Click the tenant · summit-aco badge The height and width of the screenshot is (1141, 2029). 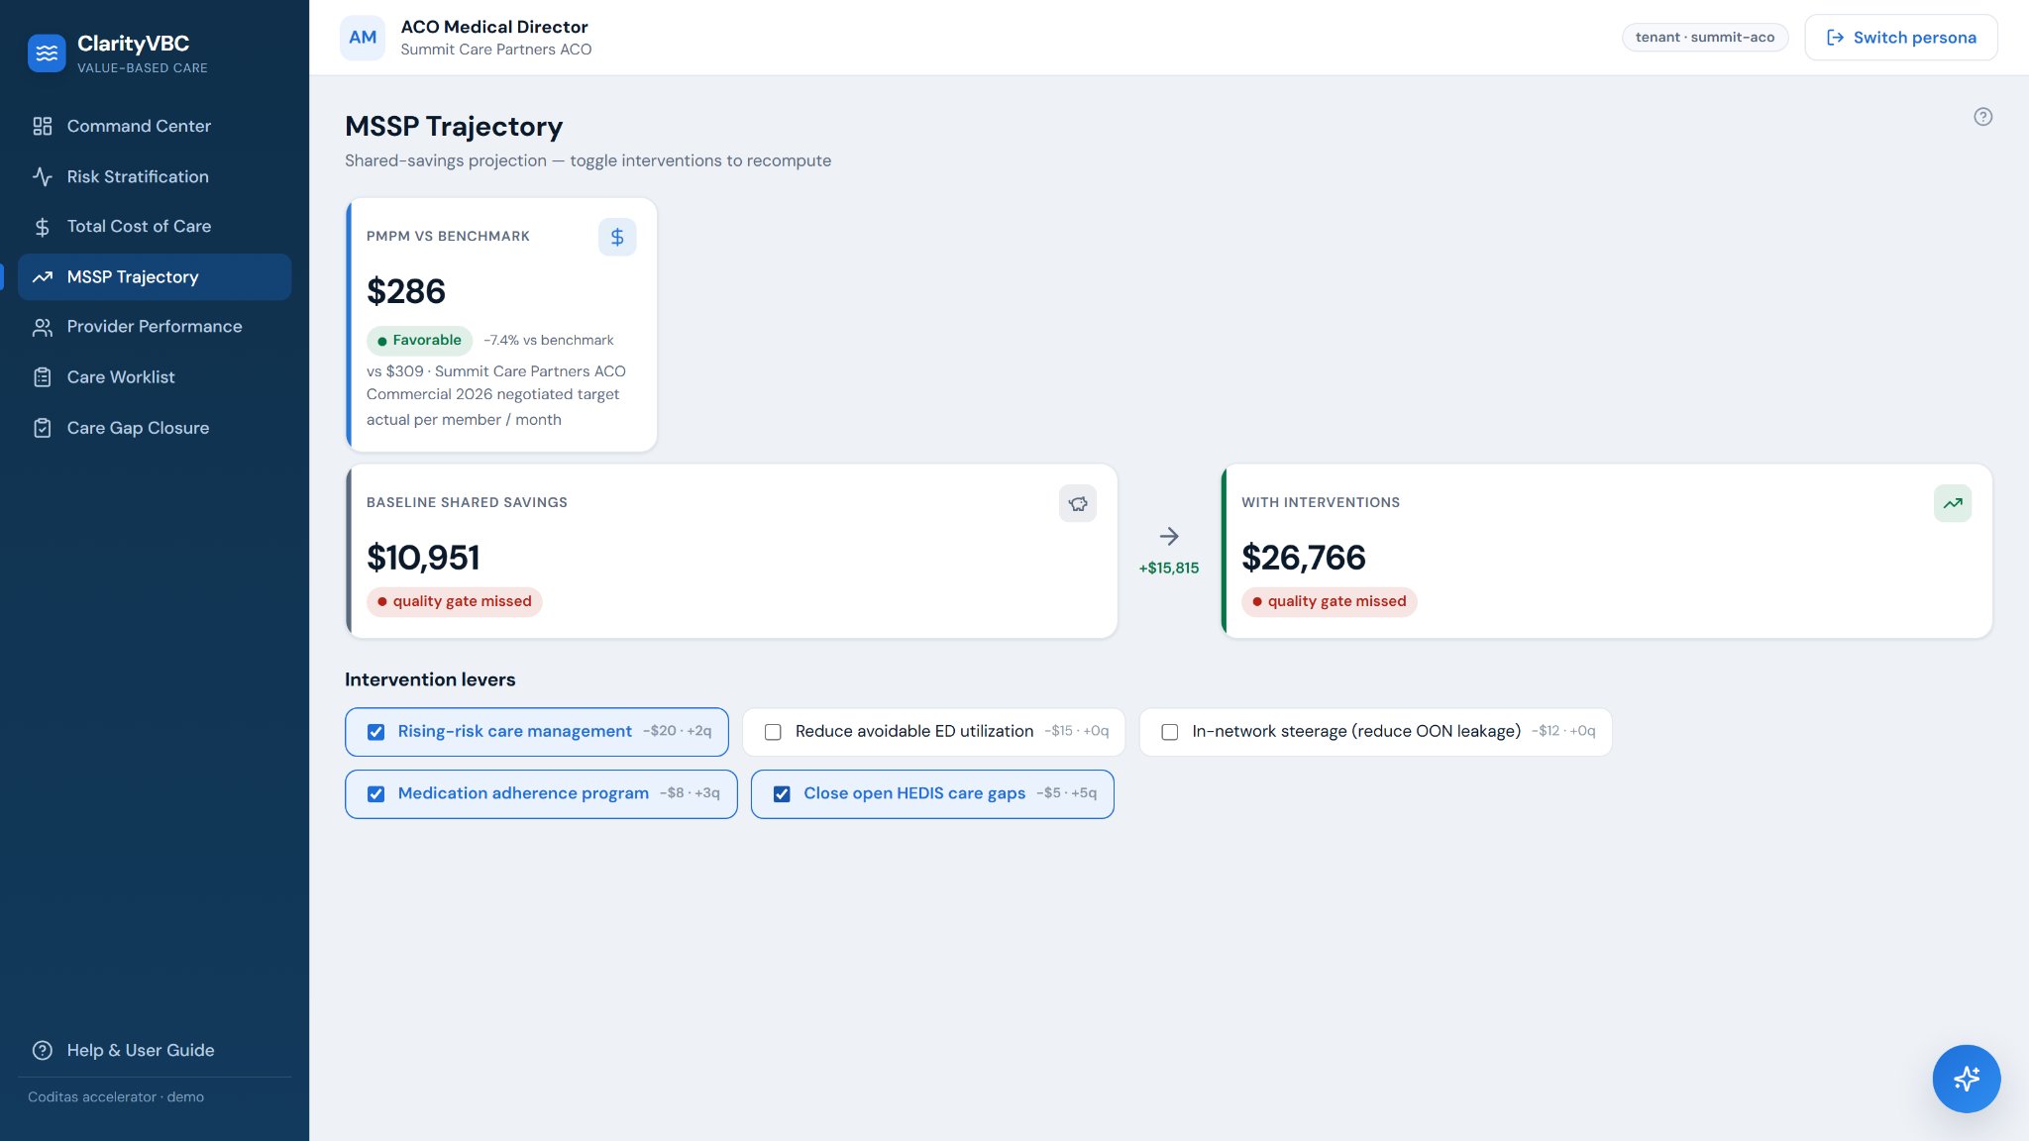[1704, 38]
